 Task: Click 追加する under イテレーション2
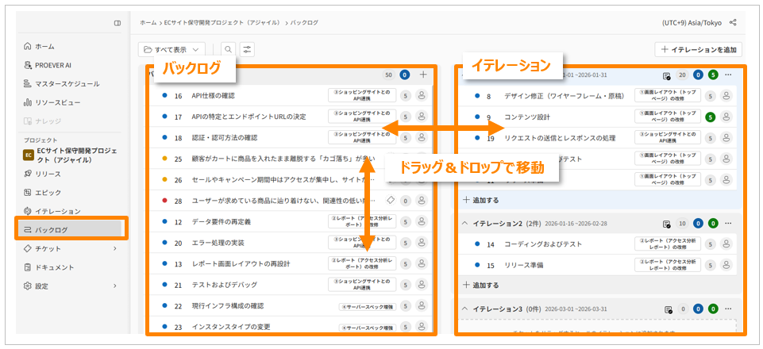[x=481, y=285]
